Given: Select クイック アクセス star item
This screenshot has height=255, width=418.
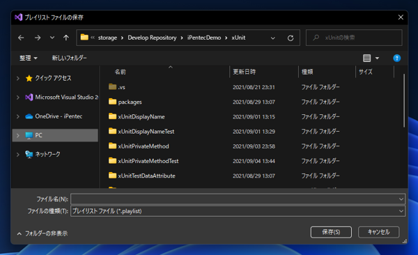Looking at the screenshot, I should pos(48,78).
